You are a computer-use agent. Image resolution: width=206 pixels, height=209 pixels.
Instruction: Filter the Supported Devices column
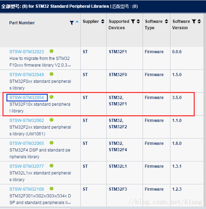(x=133, y=21)
